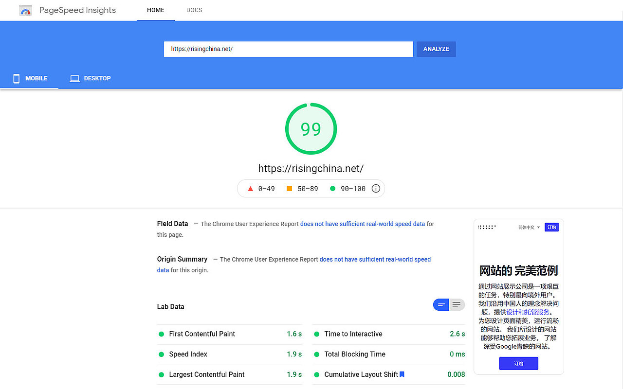This screenshot has width=623, height=389.
Task: Click the PageSpeed Insights title text
Action: point(78,10)
